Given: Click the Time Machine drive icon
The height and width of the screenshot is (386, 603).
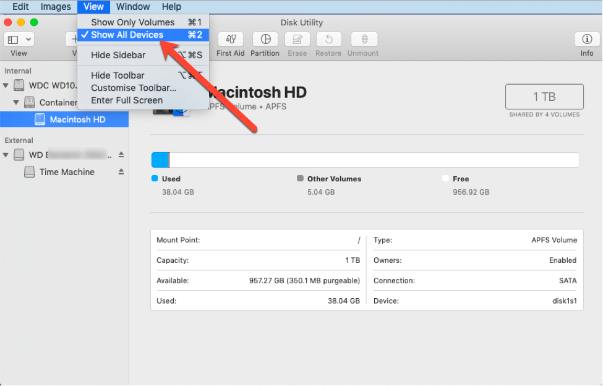Looking at the screenshot, I should pos(29,171).
